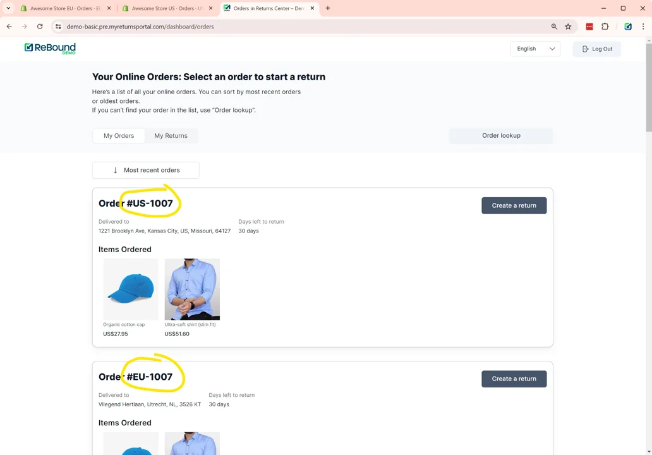This screenshot has width=652, height=455.
Task: Open the English language dropdown
Action: [535, 49]
